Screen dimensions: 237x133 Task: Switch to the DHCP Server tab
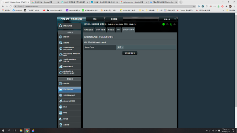click(x=100, y=30)
